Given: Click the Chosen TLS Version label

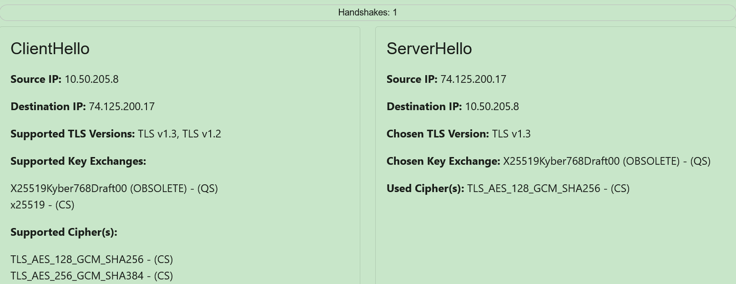Looking at the screenshot, I should (x=438, y=134).
